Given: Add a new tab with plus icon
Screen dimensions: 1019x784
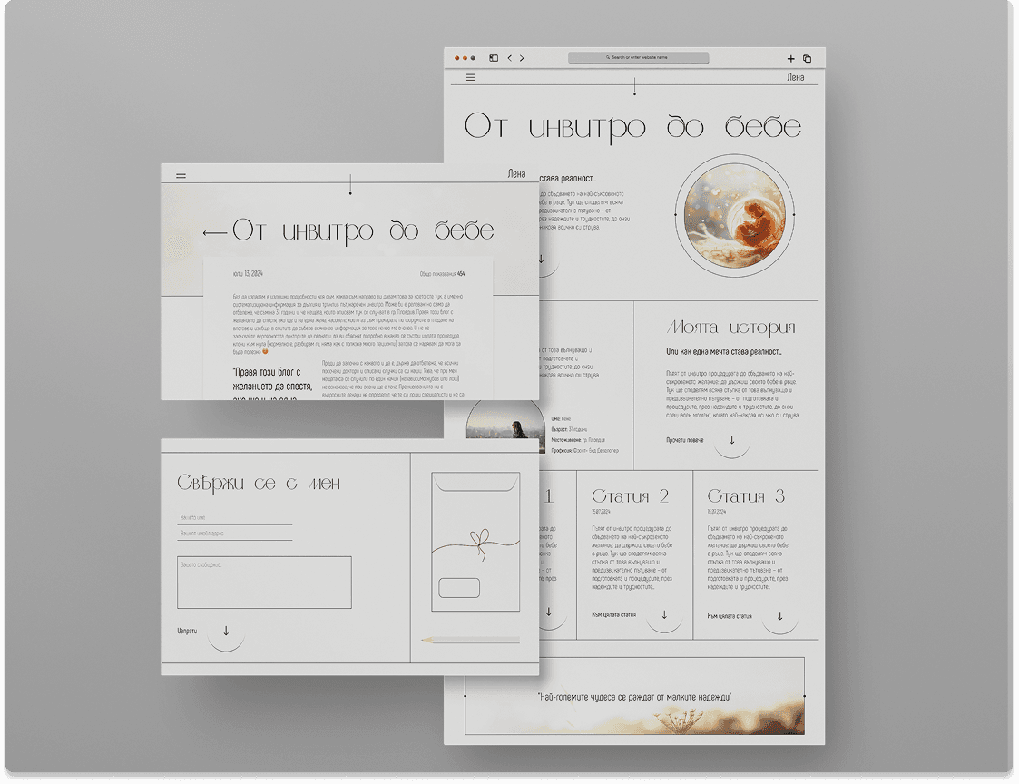Looking at the screenshot, I should [x=791, y=58].
